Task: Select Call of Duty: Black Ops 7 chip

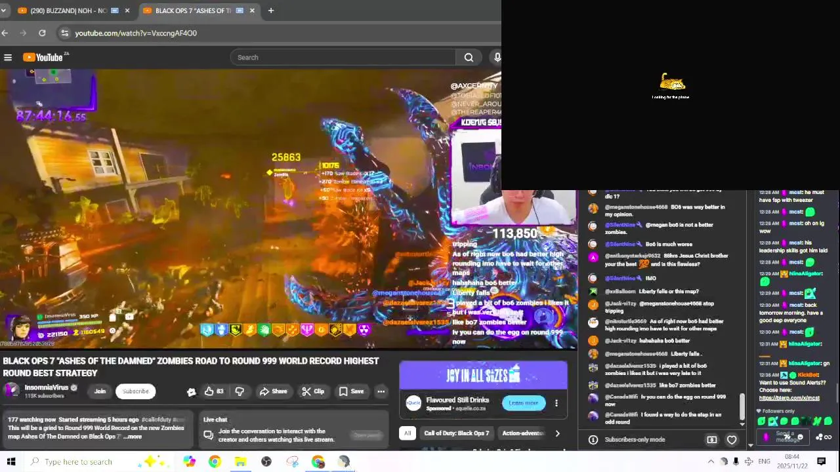Action: (x=456, y=433)
